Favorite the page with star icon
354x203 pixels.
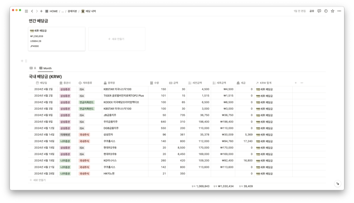tap(332, 11)
